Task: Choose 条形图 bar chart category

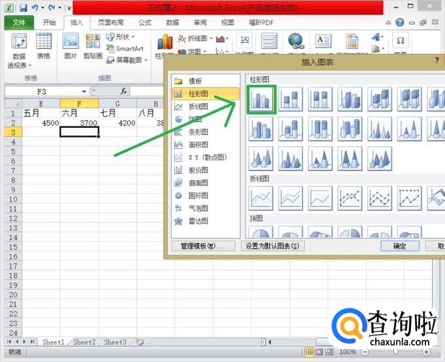Action: 198,132
